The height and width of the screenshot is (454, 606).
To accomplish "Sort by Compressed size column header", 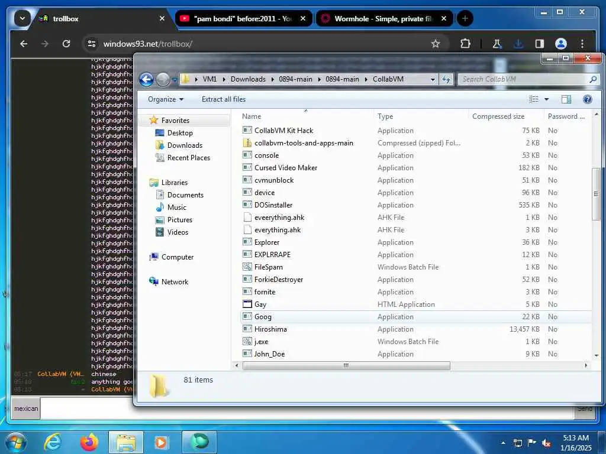I will click(x=498, y=116).
